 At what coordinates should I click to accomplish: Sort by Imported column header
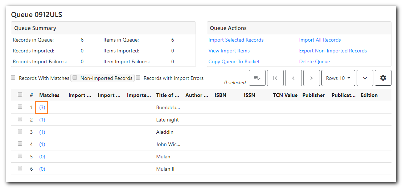(139, 95)
